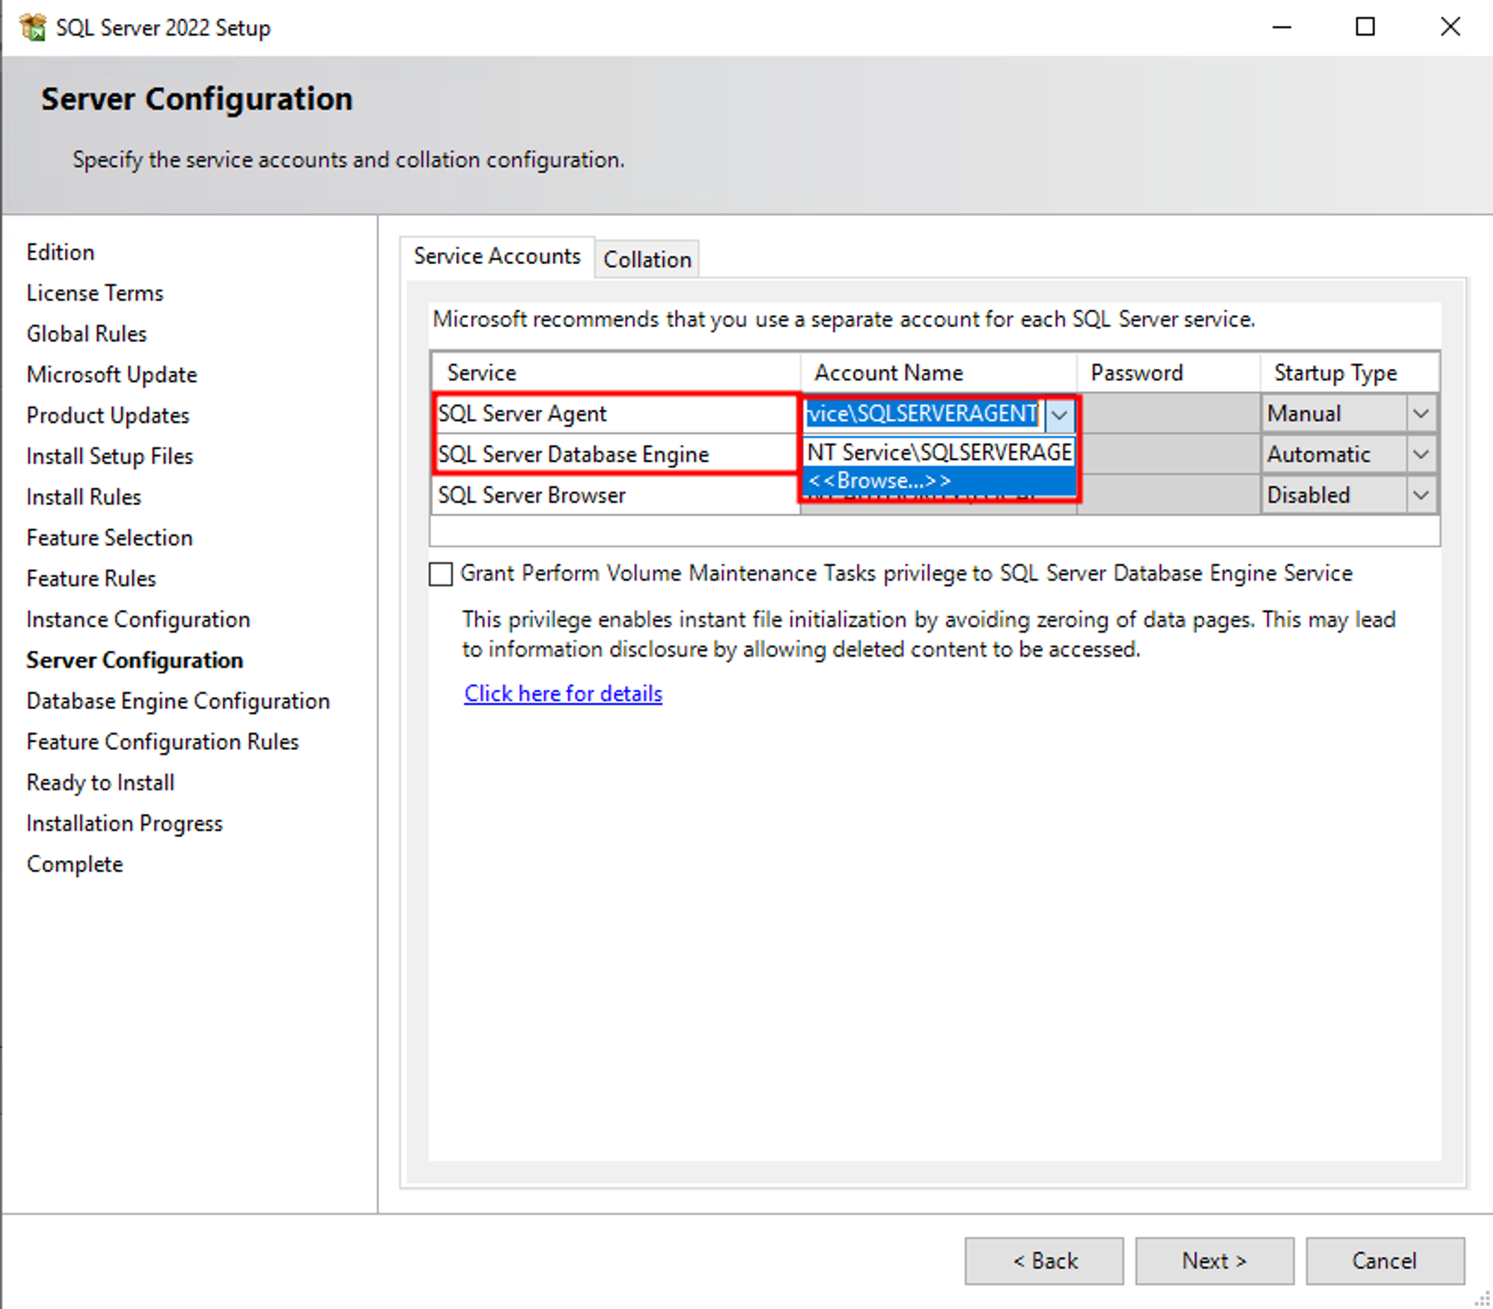Switch to the Collation tab
Viewport: 1493px width, 1309px height.
[x=646, y=260]
